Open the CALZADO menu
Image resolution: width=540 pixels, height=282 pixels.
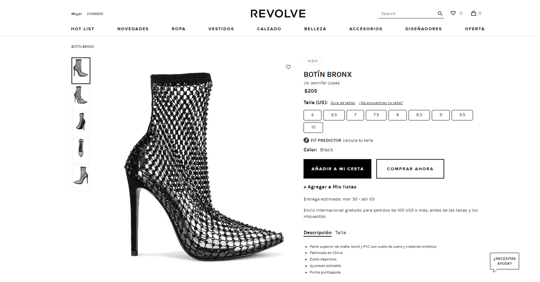coord(269,29)
